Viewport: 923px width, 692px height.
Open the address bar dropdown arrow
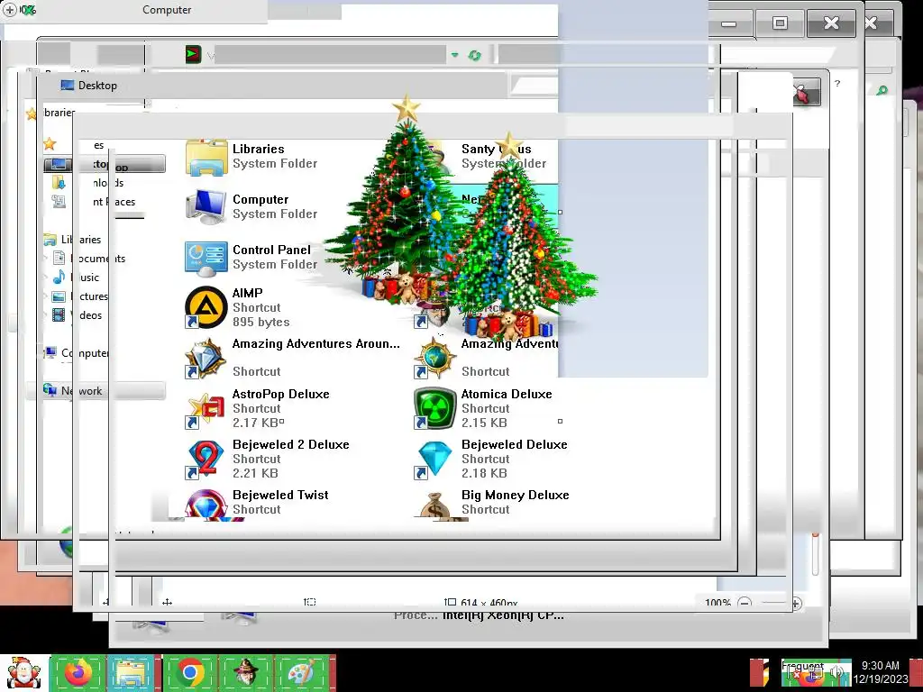click(454, 55)
